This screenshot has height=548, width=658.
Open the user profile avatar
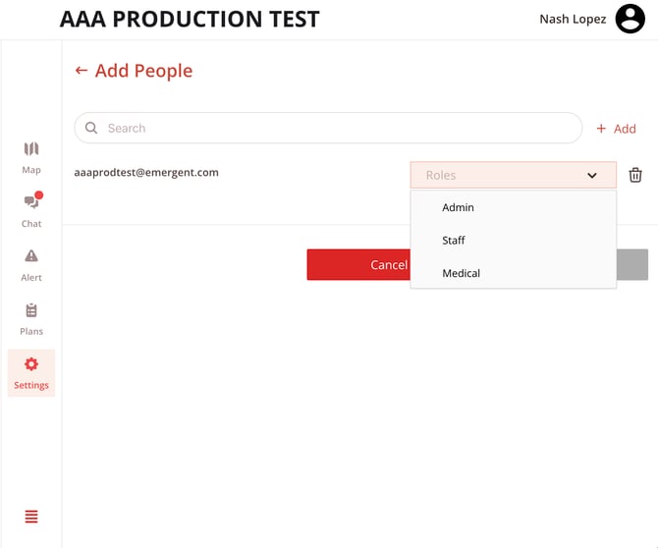[630, 19]
